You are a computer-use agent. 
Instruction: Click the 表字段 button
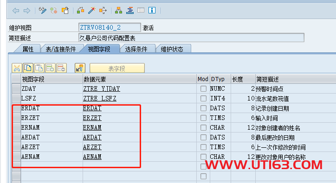tap(117, 69)
